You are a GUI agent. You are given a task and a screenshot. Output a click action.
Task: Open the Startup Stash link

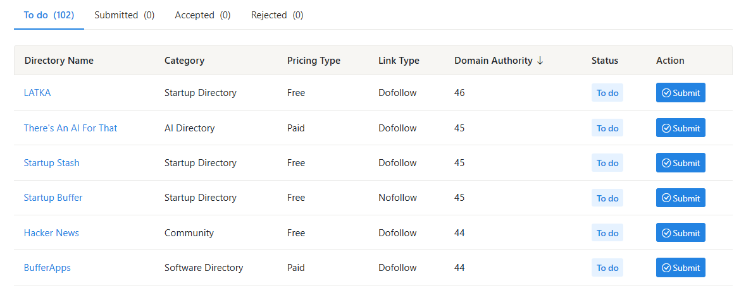pyautogui.click(x=51, y=162)
